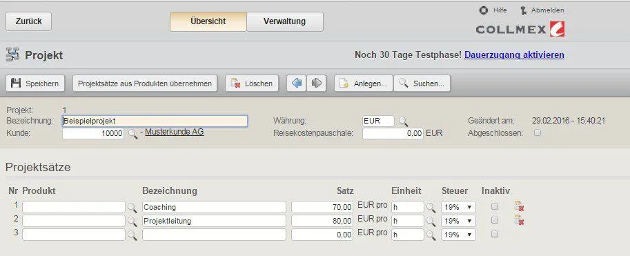Open unit search magnifier in Coaching row
The image size is (630, 256).
point(431,208)
